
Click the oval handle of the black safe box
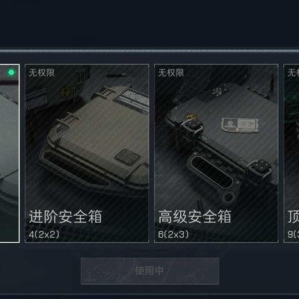212,172
